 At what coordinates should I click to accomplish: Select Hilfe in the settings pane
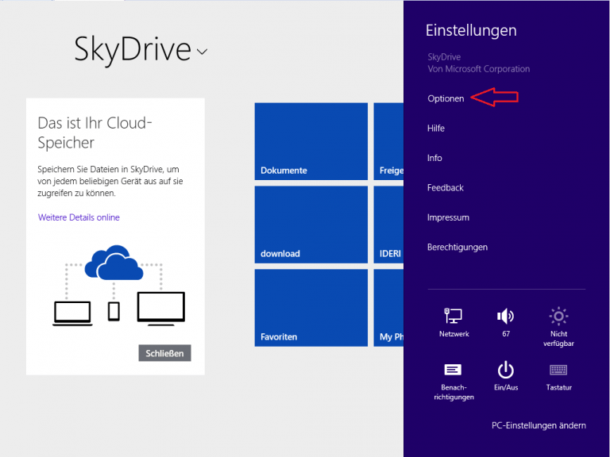click(x=436, y=129)
